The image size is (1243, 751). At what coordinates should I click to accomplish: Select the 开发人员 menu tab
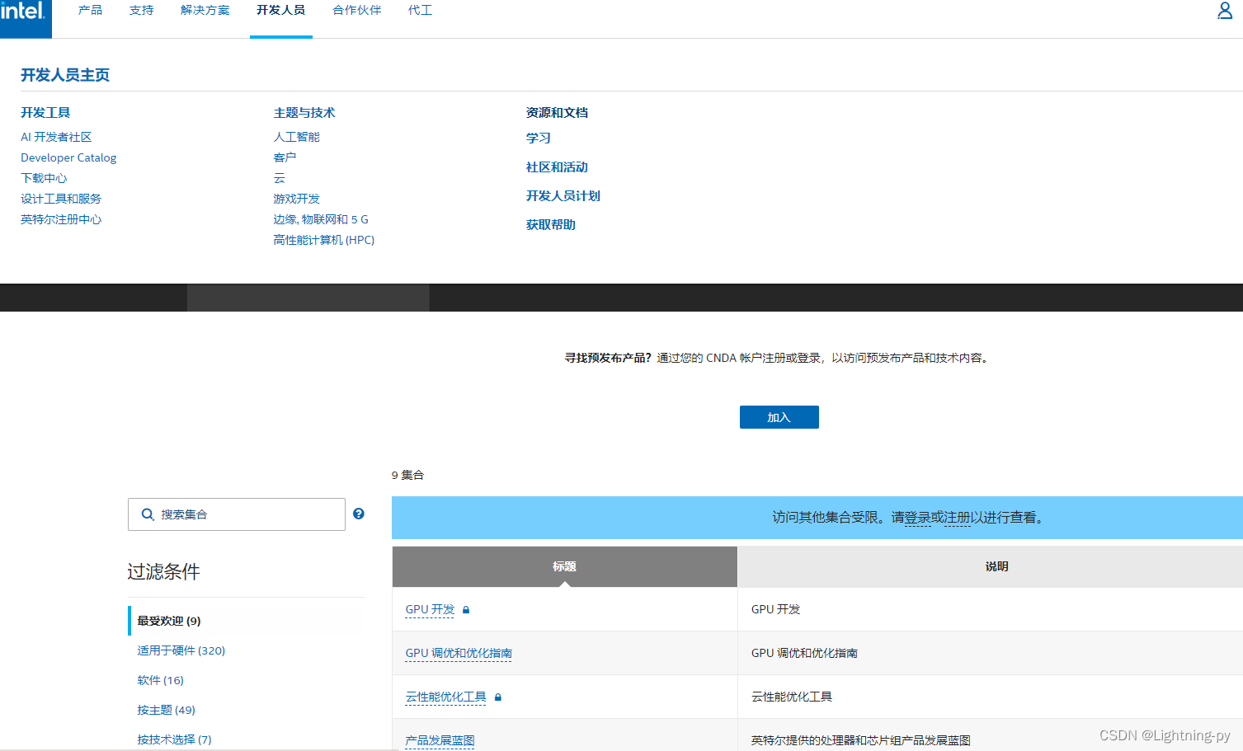click(x=281, y=11)
